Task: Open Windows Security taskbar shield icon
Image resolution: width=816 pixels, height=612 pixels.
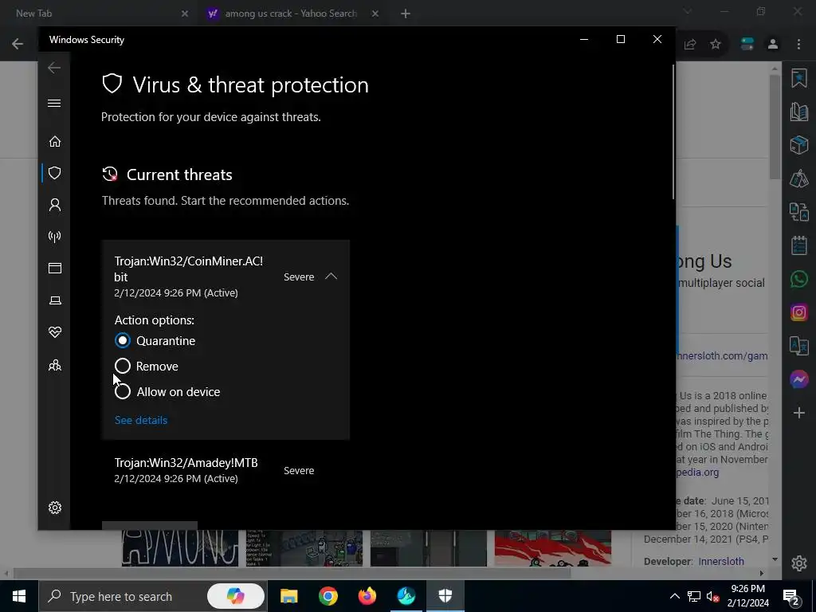Action: (445, 596)
